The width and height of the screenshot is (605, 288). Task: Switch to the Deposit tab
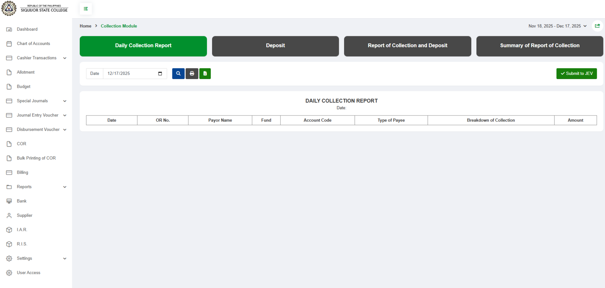[x=275, y=46]
